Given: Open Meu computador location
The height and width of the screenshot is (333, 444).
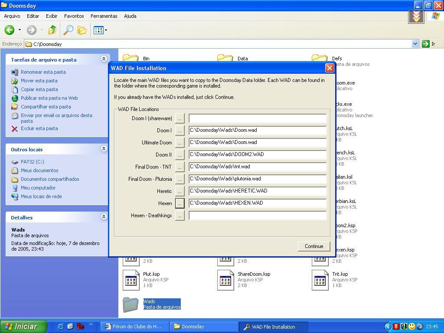Looking at the screenshot, I should point(38,188).
